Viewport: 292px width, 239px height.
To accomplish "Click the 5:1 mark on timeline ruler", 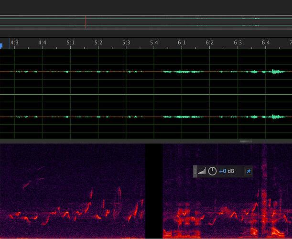I will (x=70, y=43).
